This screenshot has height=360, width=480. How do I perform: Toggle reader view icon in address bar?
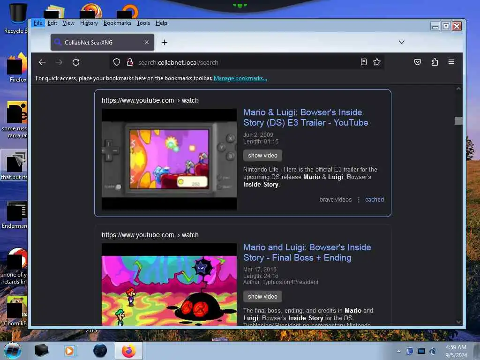tap(364, 62)
